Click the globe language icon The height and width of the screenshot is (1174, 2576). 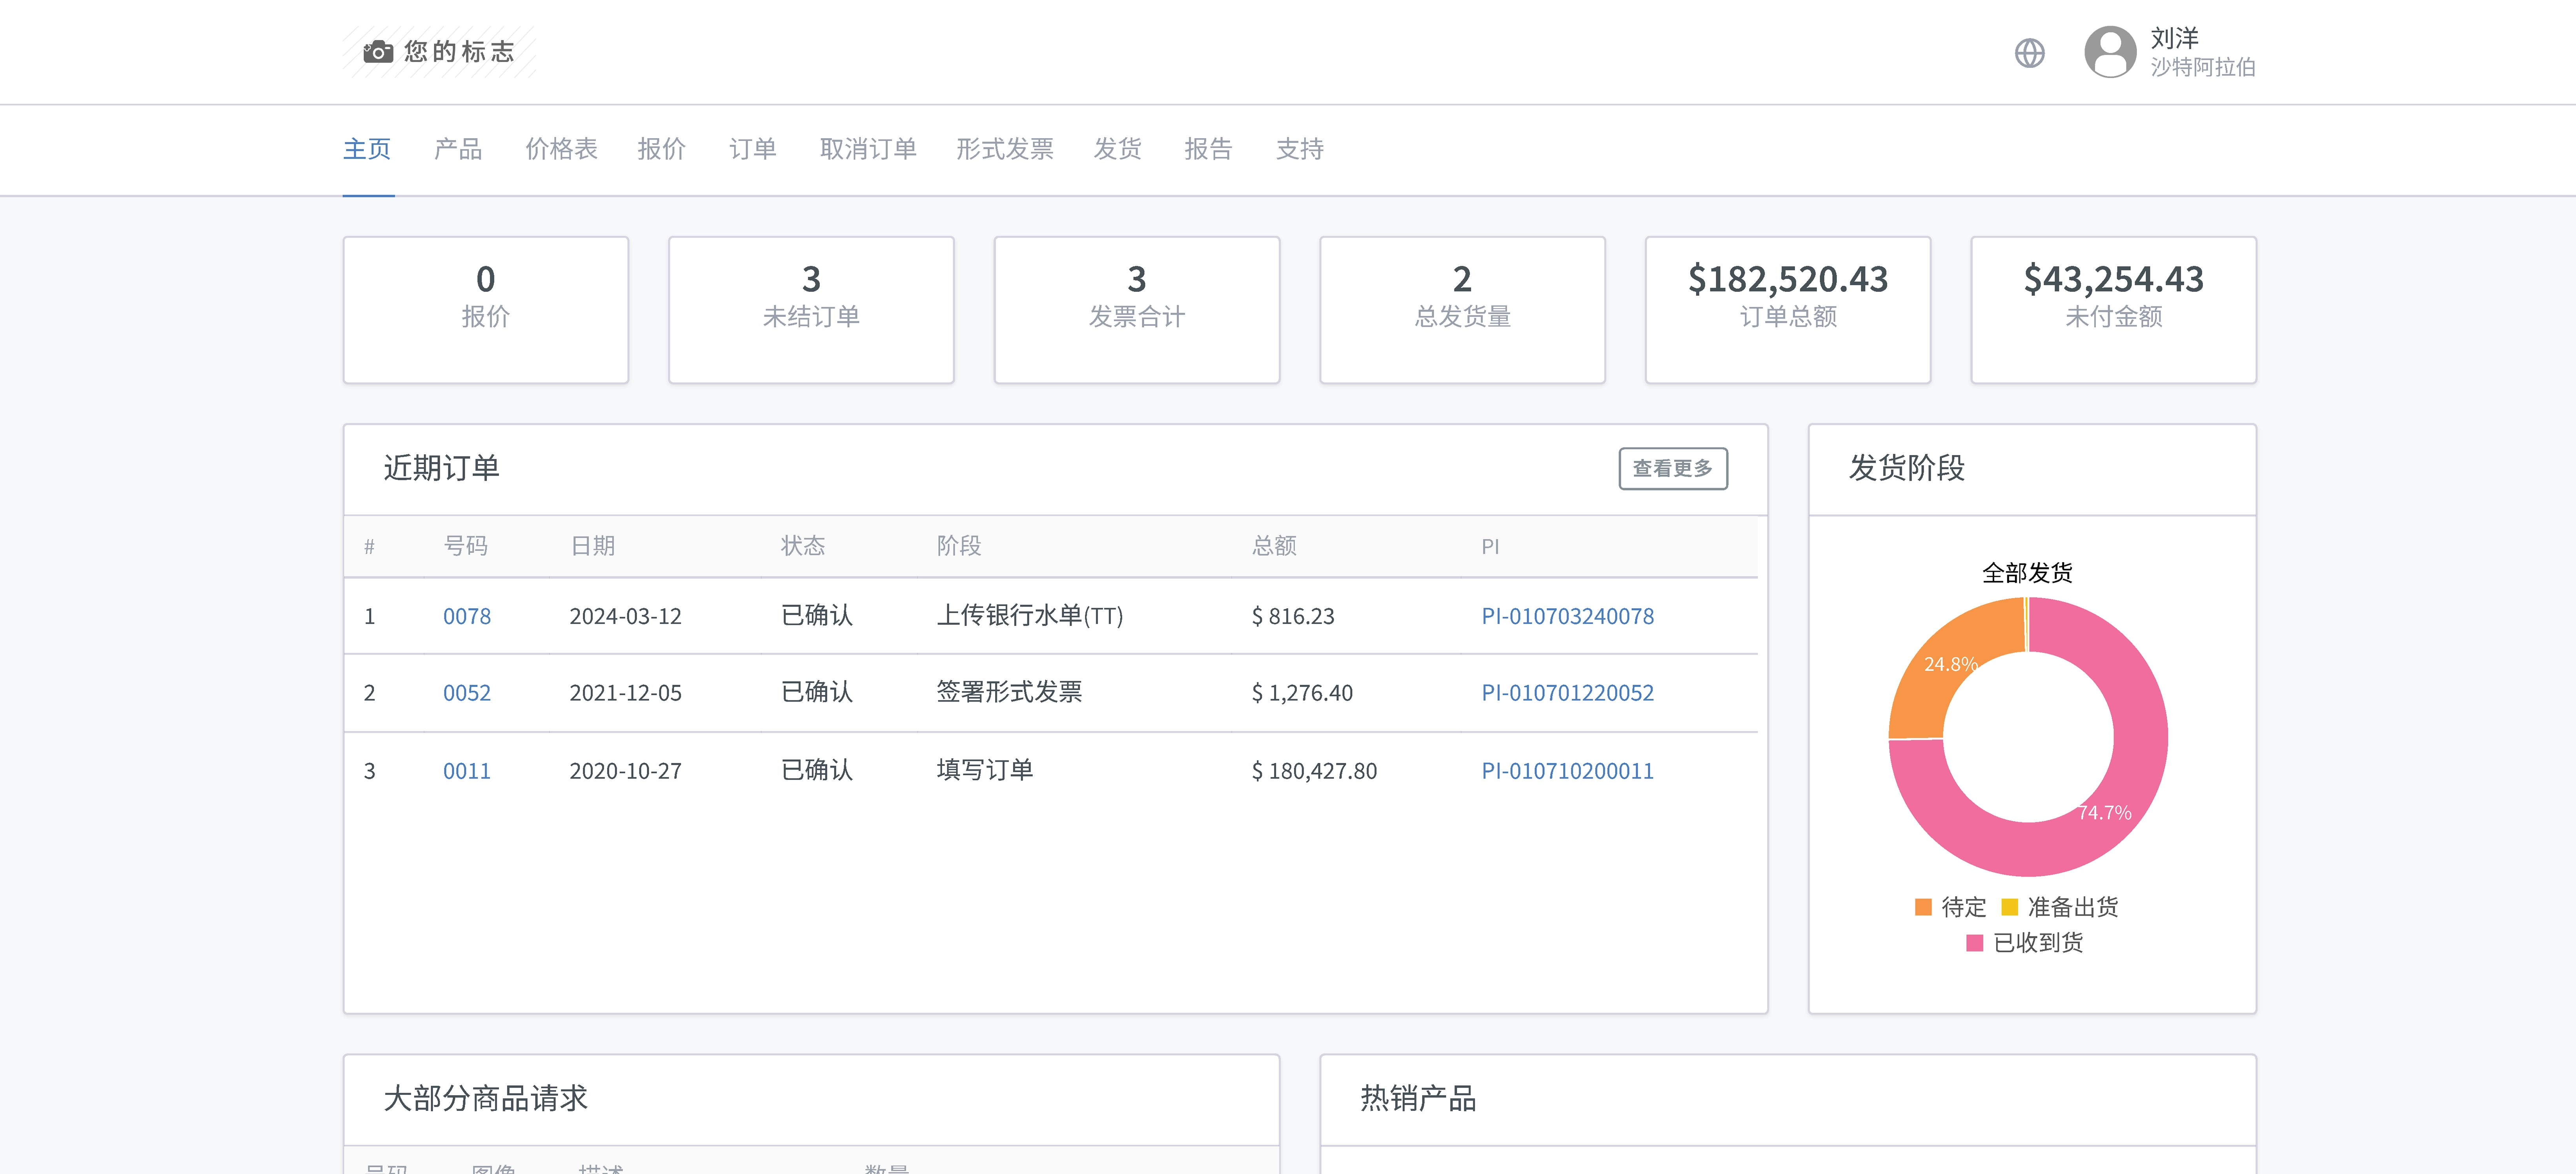2030,53
